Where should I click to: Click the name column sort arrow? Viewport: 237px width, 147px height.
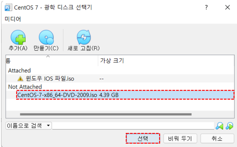tap(48, 56)
